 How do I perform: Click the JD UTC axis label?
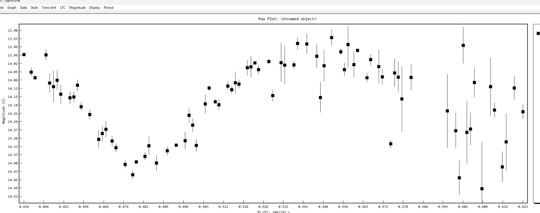click(273, 212)
